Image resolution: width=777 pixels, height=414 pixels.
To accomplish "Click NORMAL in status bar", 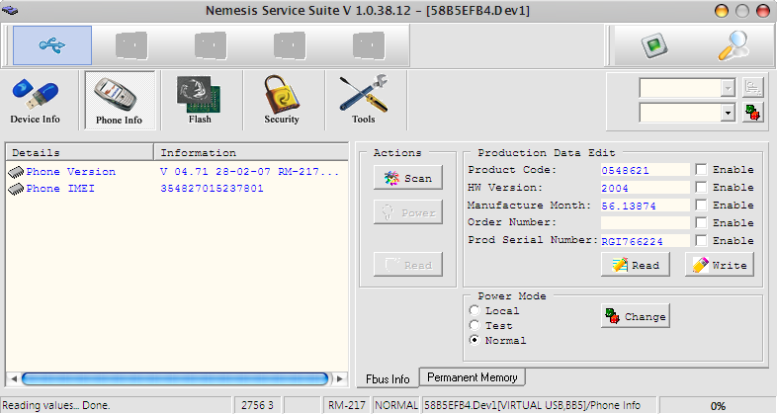I will point(396,405).
